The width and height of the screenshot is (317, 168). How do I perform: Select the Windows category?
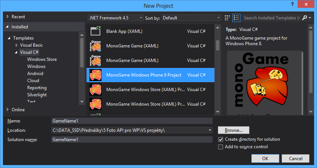coord(37,66)
